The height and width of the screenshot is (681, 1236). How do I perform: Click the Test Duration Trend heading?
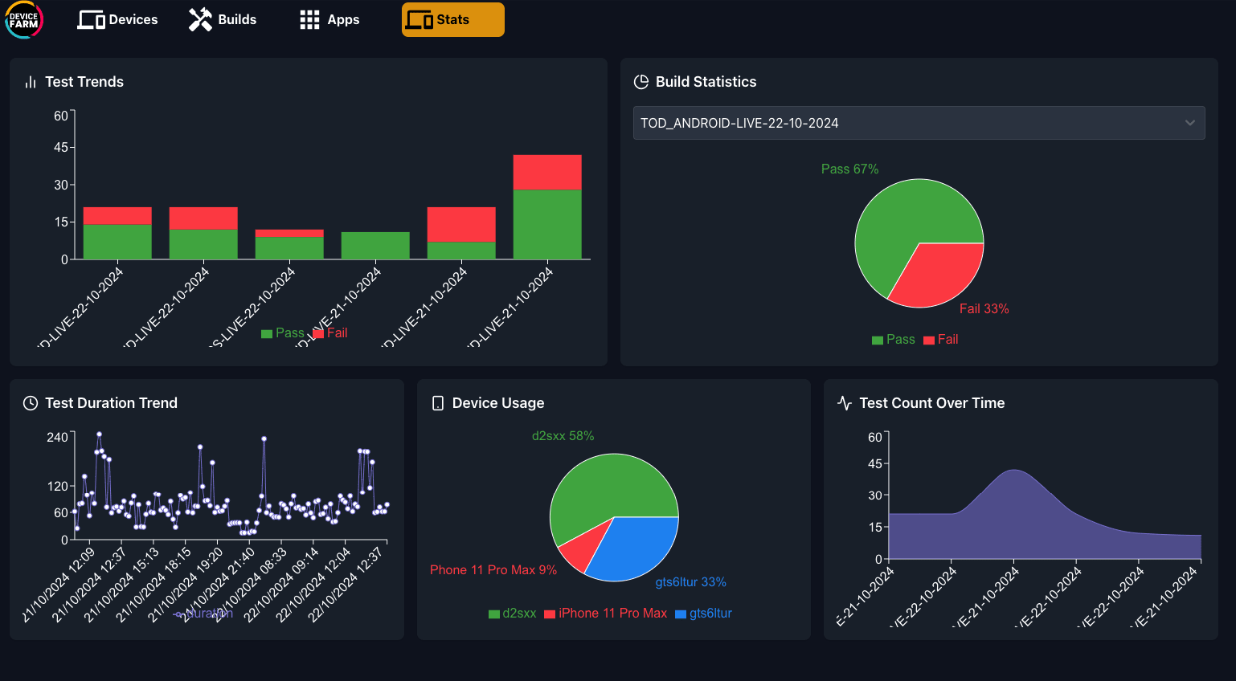[111, 403]
